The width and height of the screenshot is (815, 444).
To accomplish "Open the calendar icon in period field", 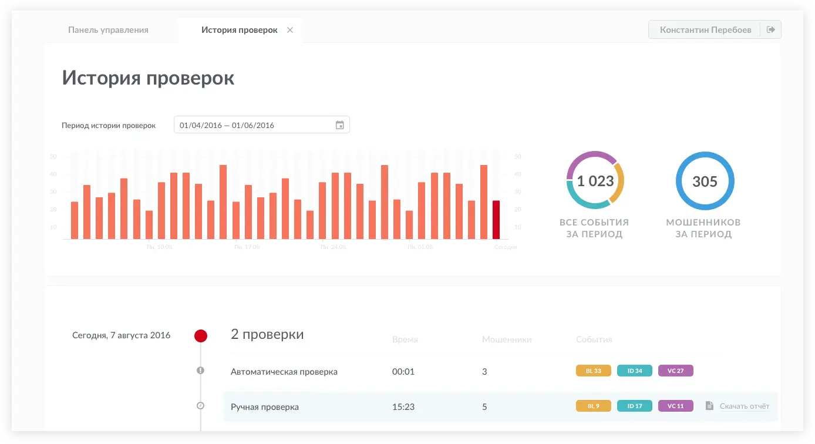I will point(339,125).
